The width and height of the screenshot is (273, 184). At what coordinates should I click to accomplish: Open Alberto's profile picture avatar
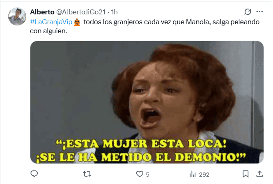(17, 16)
